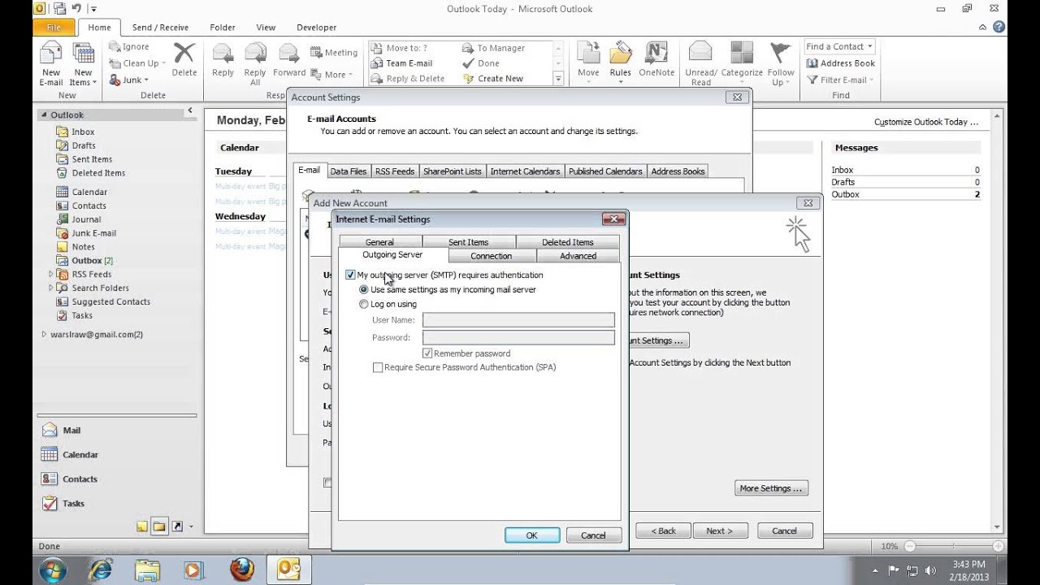Open the Rules ribbon icon
The image size is (1040, 585).
tap(620, 63)
